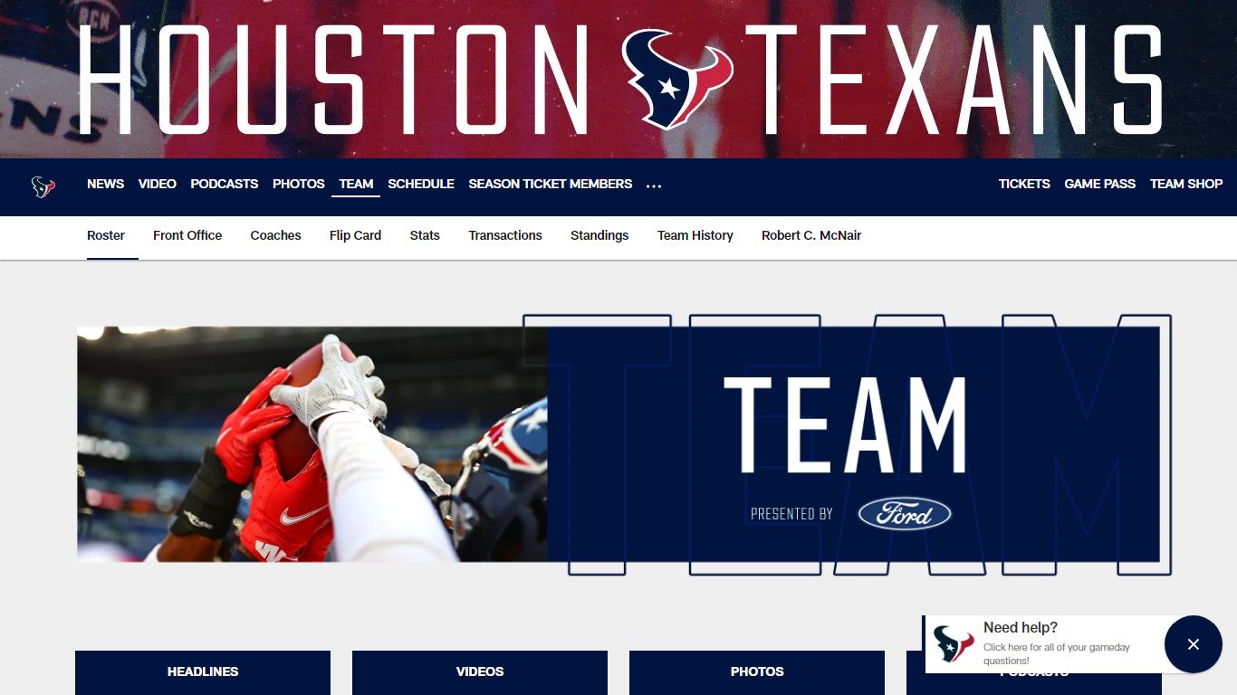Open the SCHEDULE page
The height and width of the screenshot is (695, 1237).
[x=421, y=184]
